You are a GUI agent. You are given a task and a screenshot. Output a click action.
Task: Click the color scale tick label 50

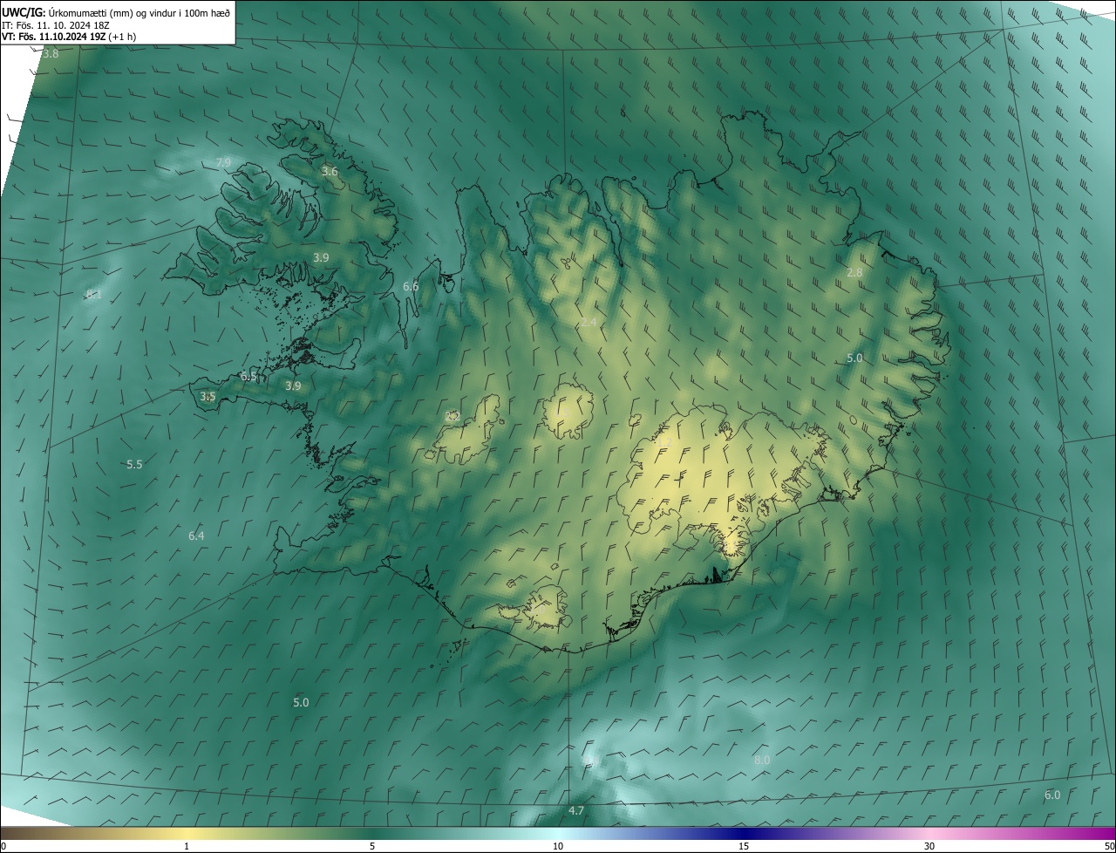tap(1109, 847)
